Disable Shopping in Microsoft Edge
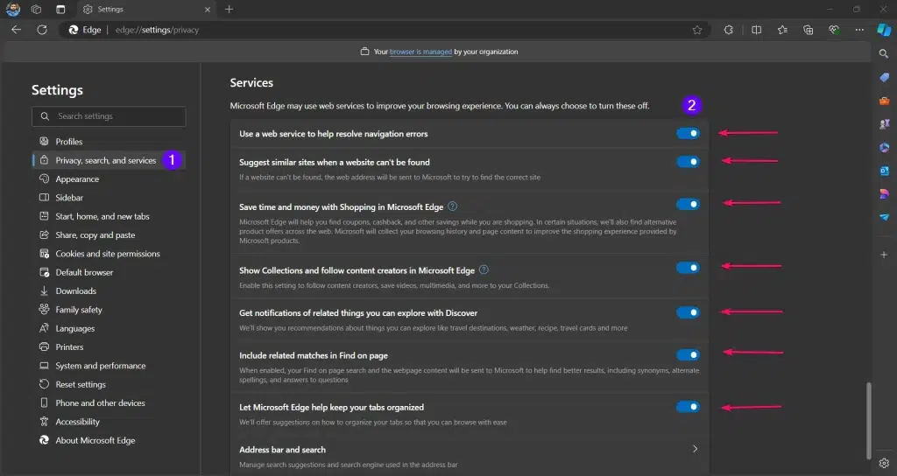Screen dimensions: 897x476 (688, 204)
